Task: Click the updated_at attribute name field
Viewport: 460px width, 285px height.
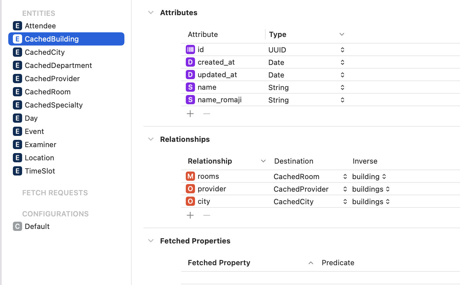Action: [x=217, y=75]
